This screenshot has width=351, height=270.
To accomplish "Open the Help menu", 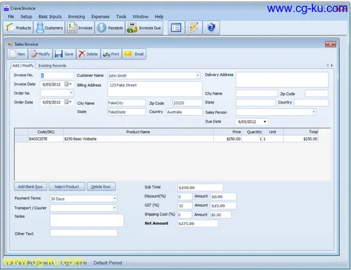I will [159, 16].
